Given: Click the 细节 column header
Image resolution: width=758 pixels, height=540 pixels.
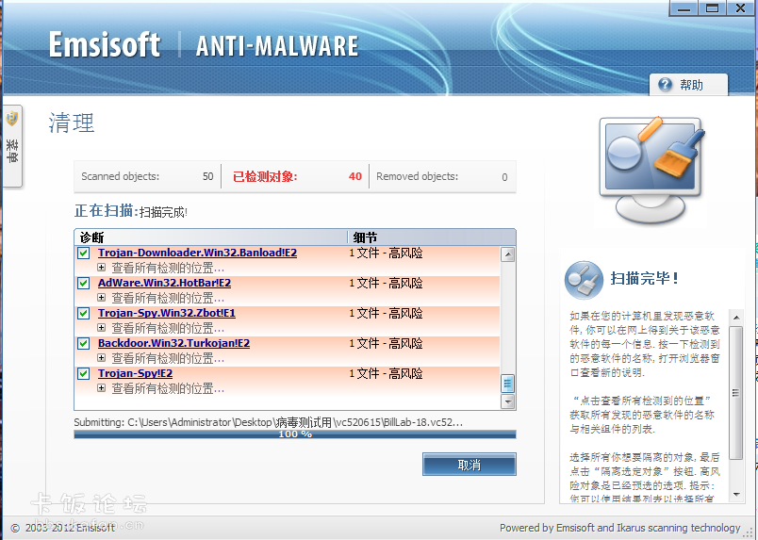Looking at the screenshot, I should 432,237.
